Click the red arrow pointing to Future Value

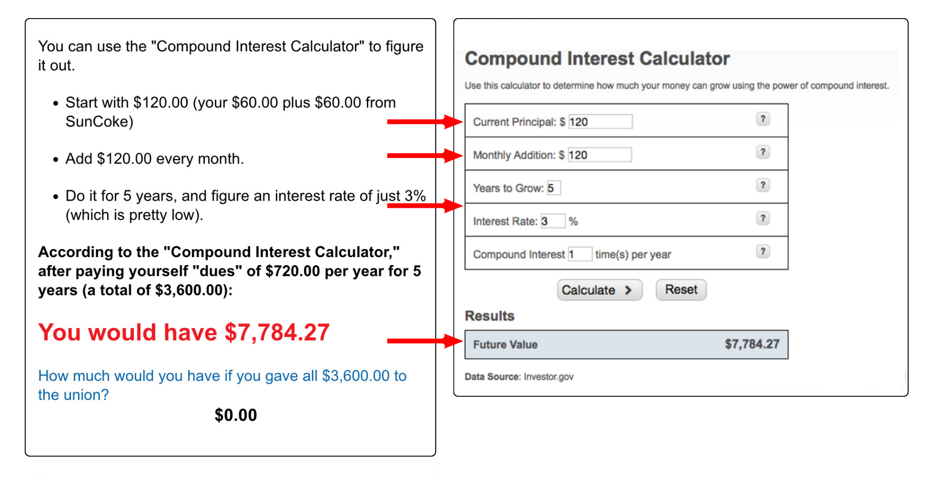coord(425,341)
